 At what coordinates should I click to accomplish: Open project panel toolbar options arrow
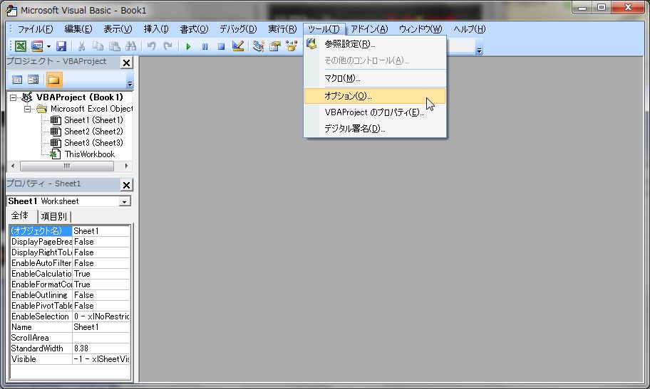pyautogui.click(x=130, y=84)
